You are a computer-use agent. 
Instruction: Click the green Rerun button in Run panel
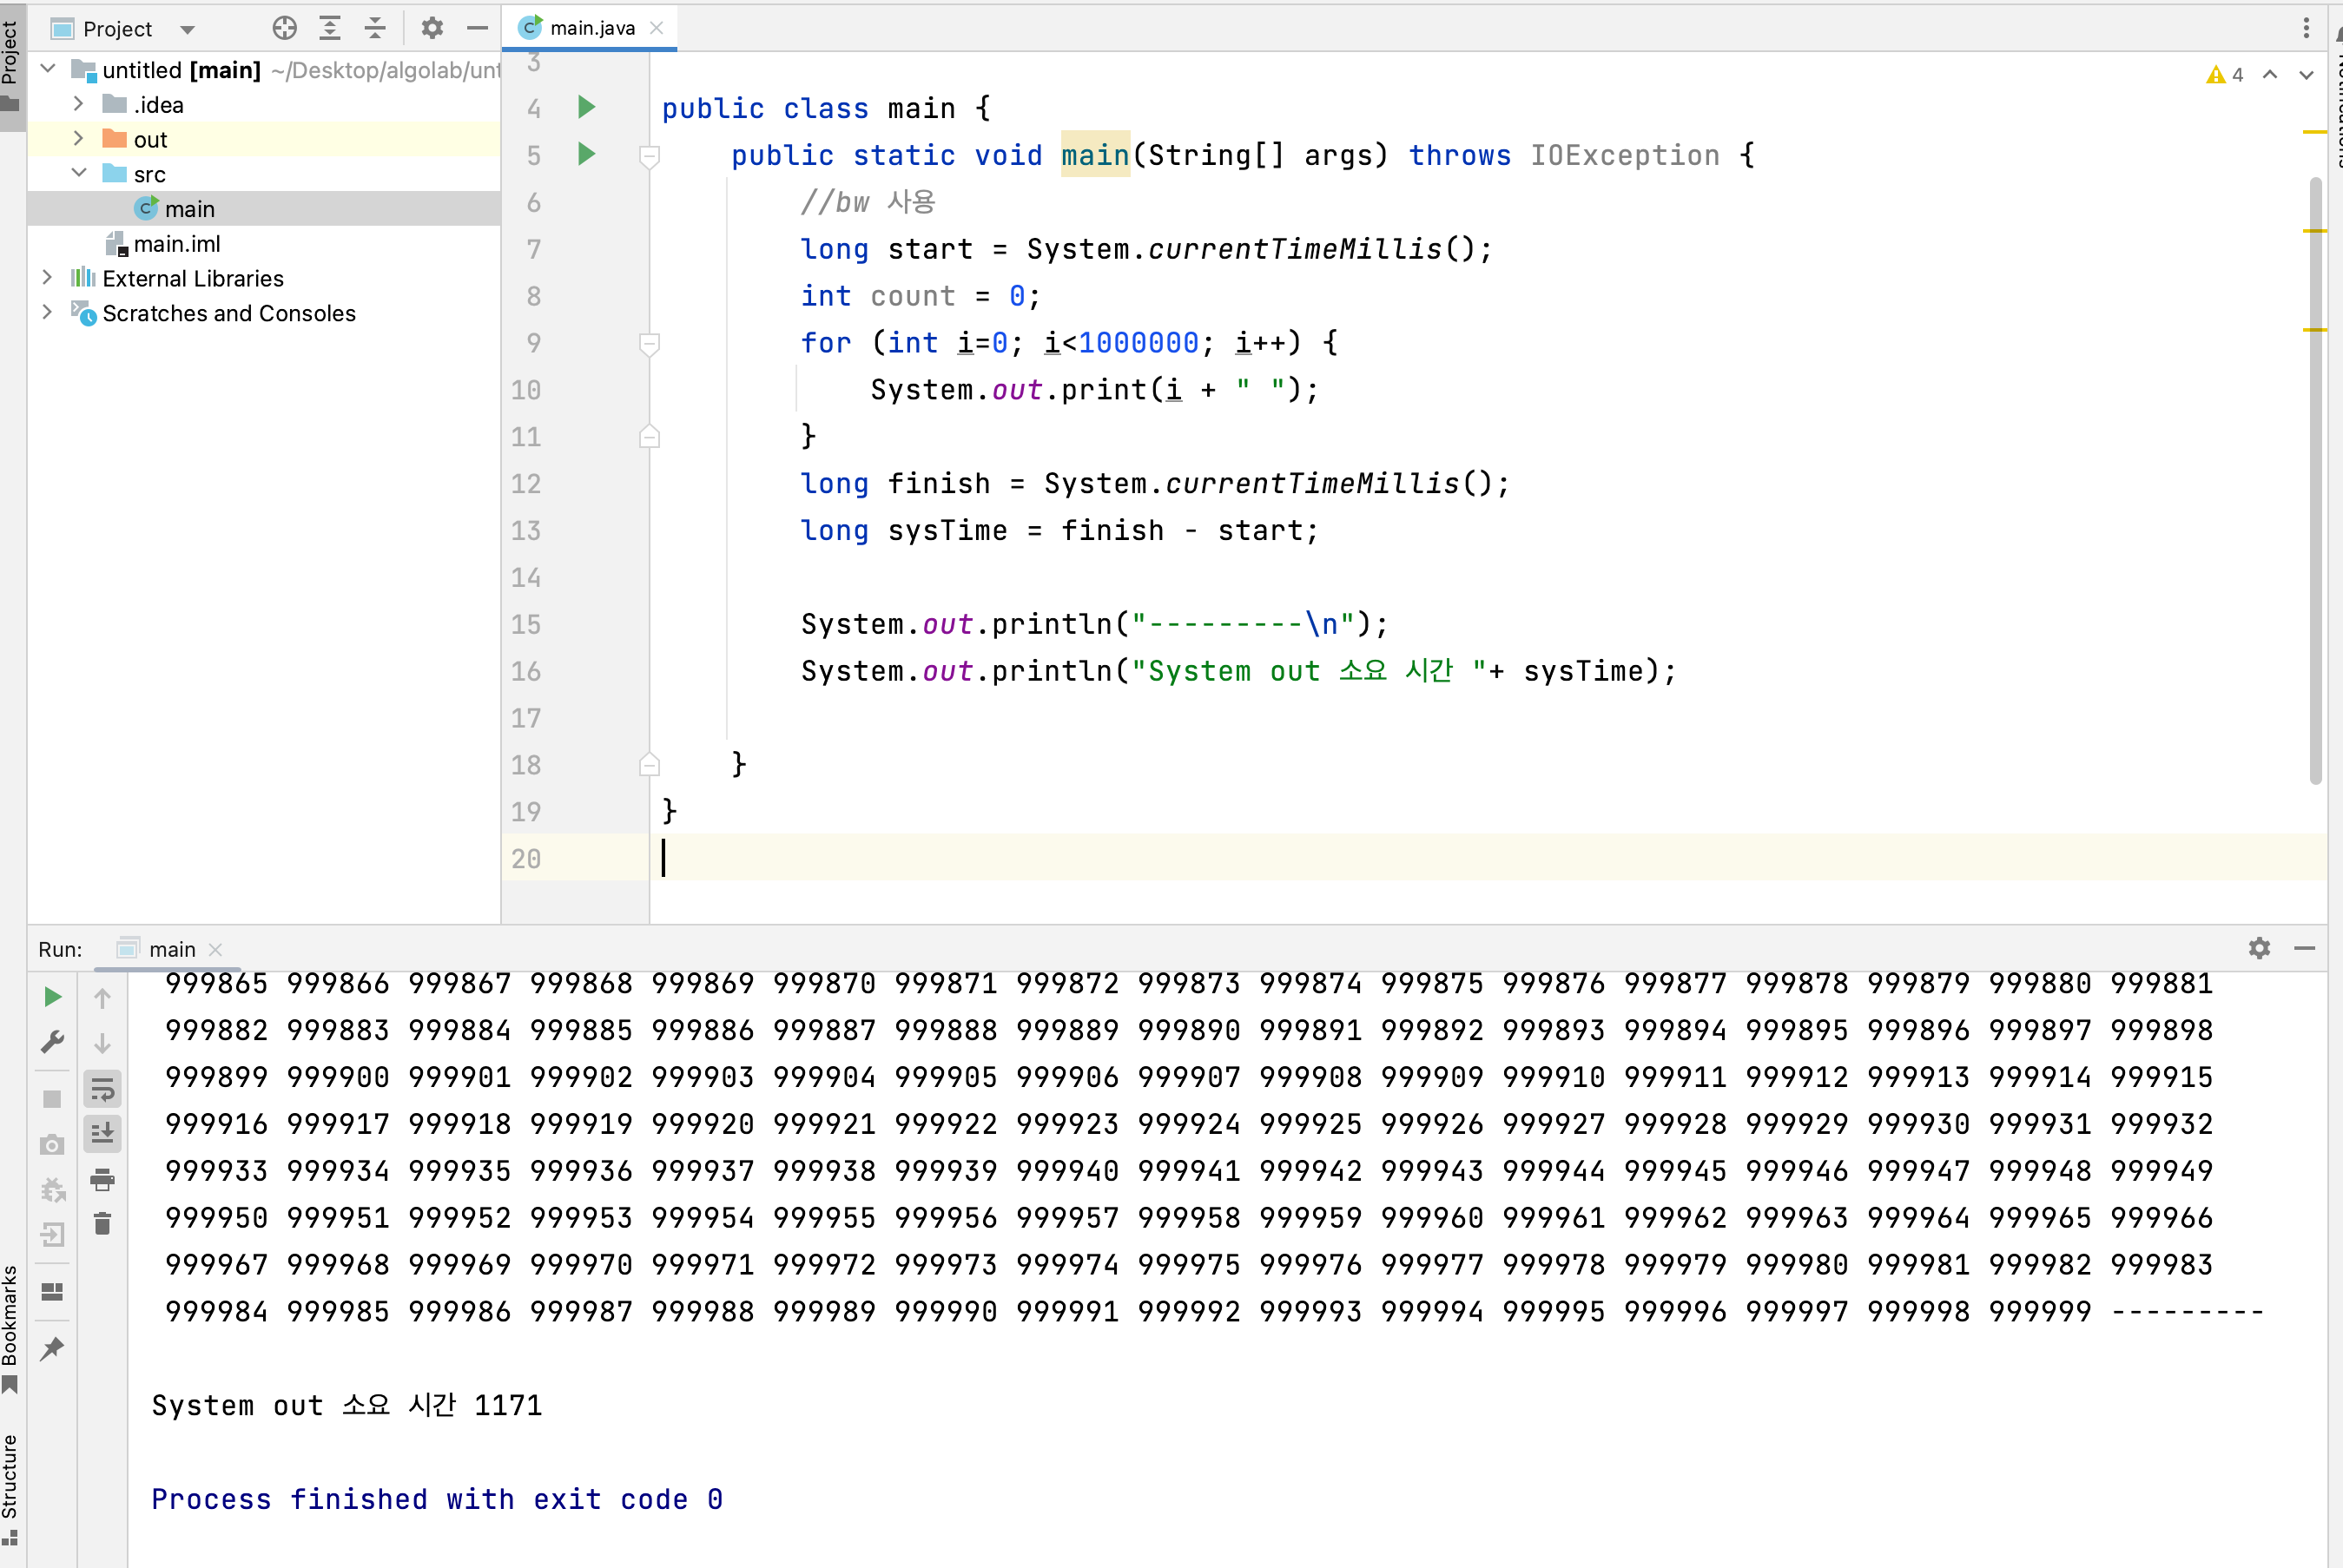point(53,997)
